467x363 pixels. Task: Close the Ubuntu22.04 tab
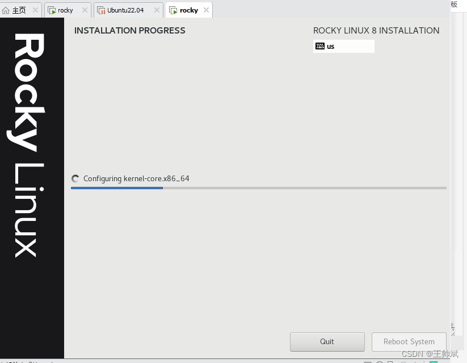[x=157, y=10]
